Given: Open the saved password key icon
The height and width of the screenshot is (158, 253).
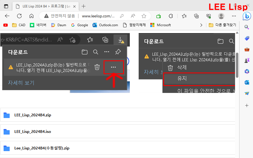Looking at the screenshot, I should pyautogui.click(x=122, y=16).
